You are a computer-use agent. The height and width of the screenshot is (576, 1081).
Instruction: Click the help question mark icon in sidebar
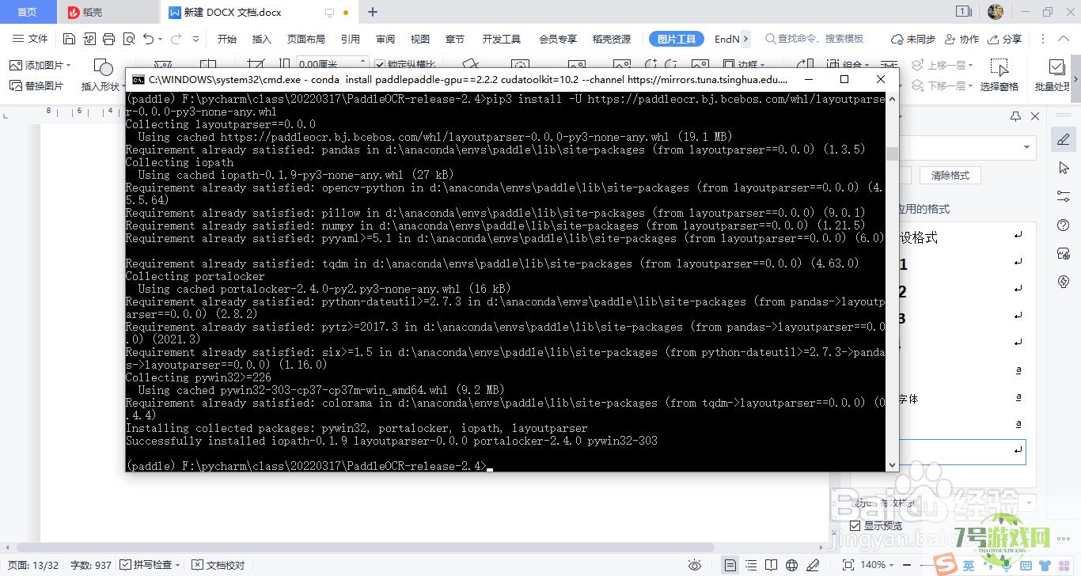click(x=1064, y=225)
